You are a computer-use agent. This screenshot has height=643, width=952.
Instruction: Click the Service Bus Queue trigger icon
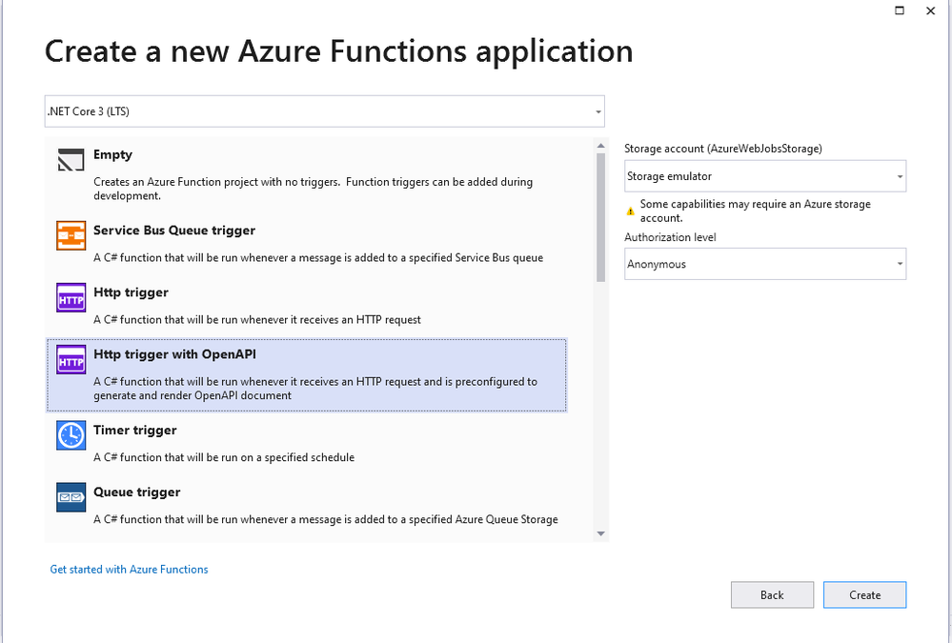71,235
